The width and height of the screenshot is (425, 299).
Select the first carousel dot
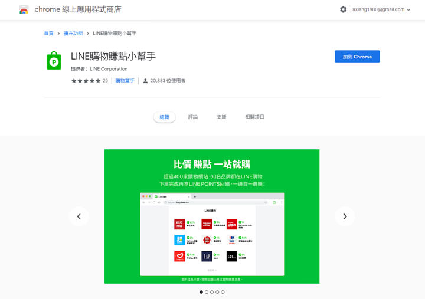(201, 292)
